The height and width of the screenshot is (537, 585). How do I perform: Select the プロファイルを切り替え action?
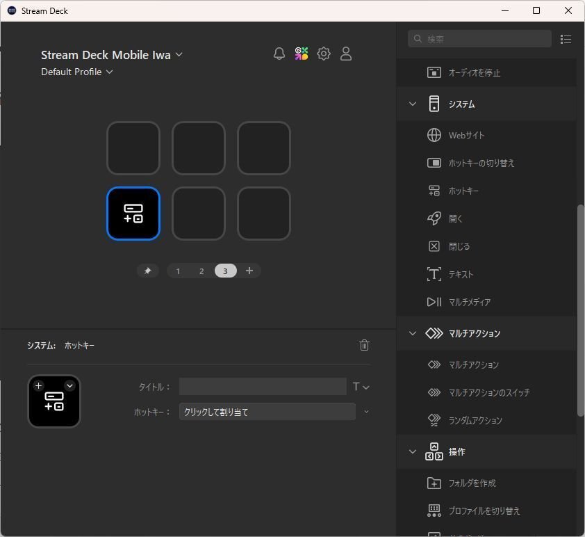pyautogui.click(x=486, y=511)
